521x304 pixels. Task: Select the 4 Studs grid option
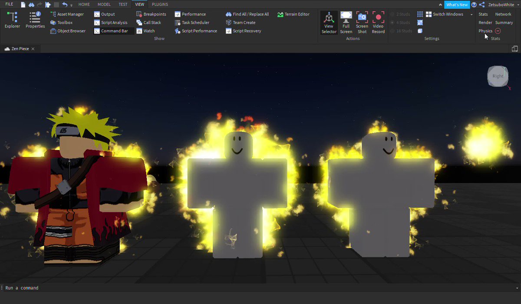400,23
